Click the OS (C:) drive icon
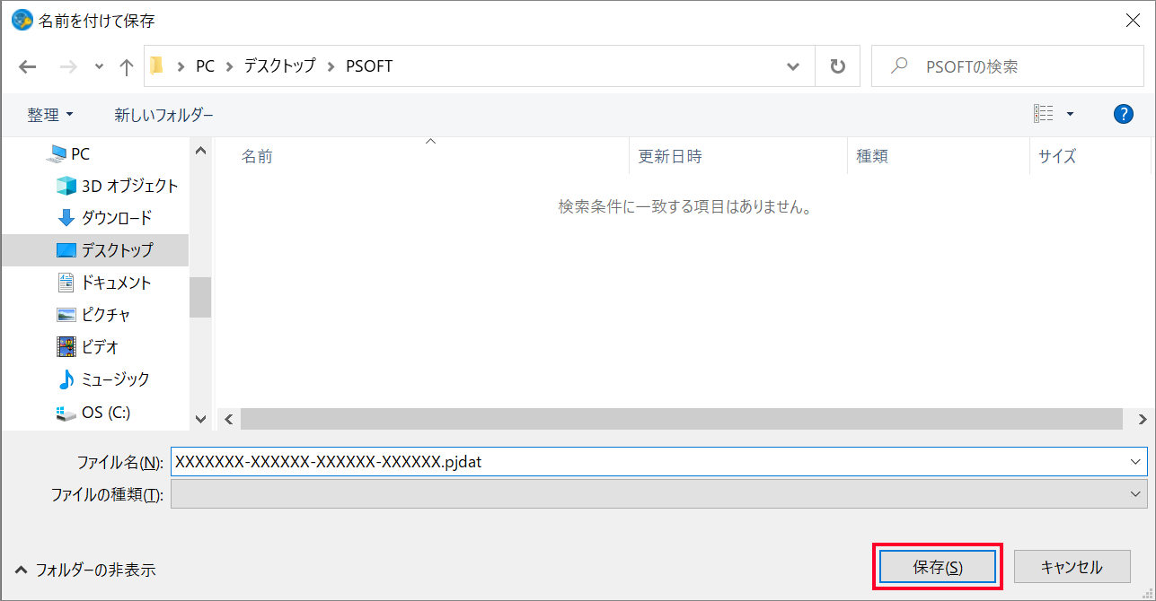 coord(66,413)
